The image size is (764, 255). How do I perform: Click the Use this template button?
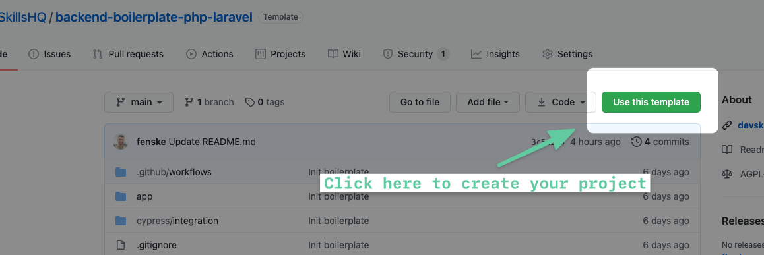click(651, 102)
